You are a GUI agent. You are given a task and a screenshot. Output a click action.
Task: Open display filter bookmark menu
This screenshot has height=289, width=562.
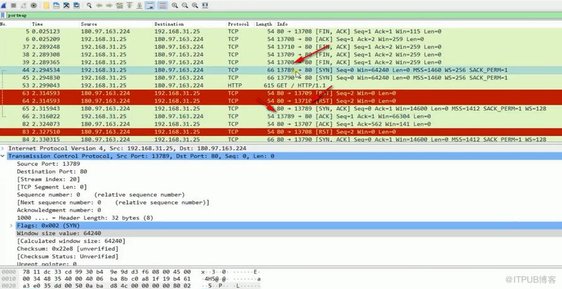(x=3, y=15)
